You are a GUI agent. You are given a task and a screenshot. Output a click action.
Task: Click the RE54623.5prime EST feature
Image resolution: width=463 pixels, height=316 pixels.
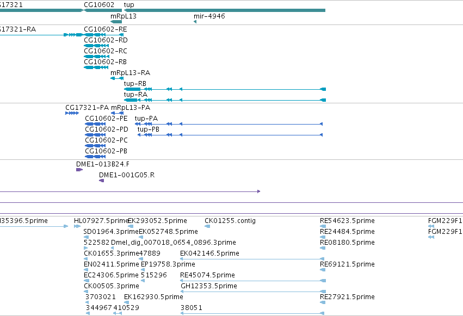pos(323,226)
